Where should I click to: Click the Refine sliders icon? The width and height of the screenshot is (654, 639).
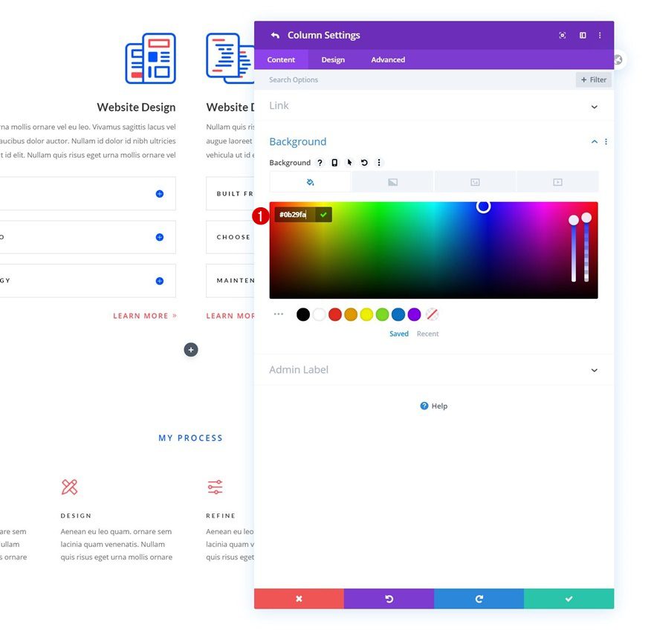(216, 487)
